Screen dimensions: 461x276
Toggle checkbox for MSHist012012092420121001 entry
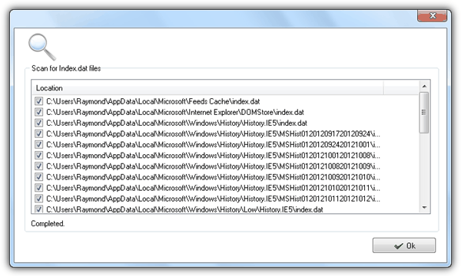tap(39, 145)
